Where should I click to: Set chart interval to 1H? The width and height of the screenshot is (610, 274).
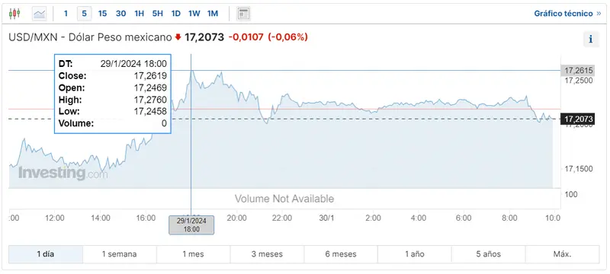[x=139, y=14]
